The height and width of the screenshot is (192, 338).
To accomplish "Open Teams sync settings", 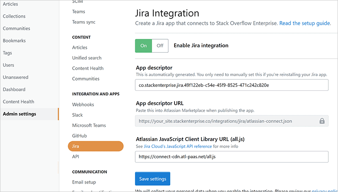I will 85,23.
